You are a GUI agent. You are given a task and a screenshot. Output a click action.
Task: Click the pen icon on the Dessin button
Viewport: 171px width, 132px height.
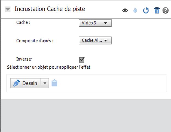pos(17,83)
